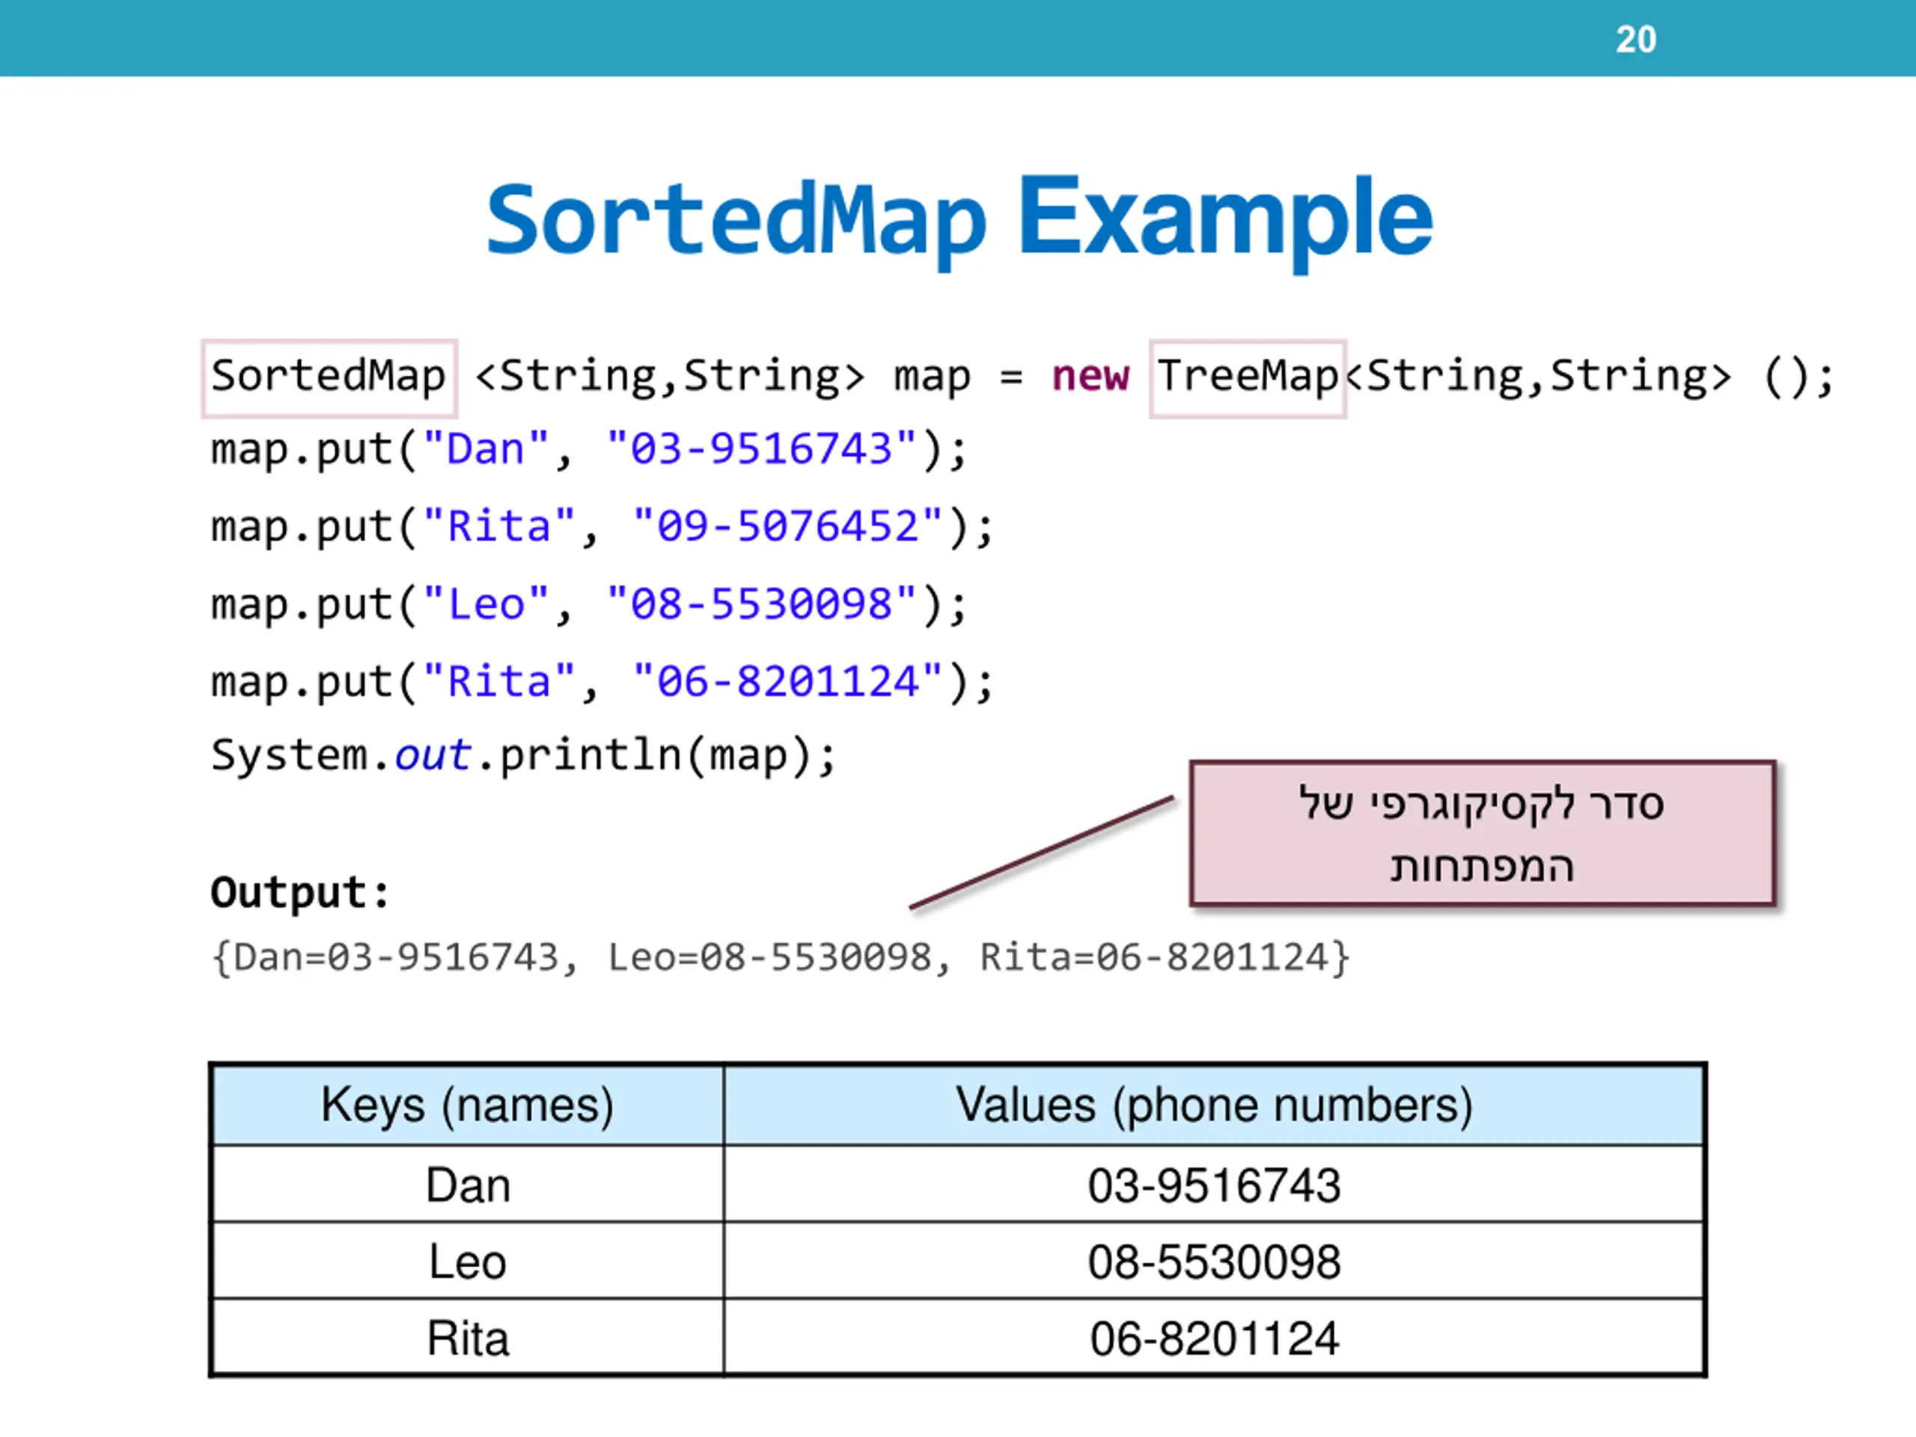Click the printed map output line
Screen dimensions: 1916x1437
[781, 958]
